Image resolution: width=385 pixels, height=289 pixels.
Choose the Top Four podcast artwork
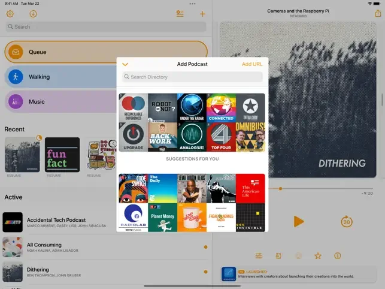point(221,137)
